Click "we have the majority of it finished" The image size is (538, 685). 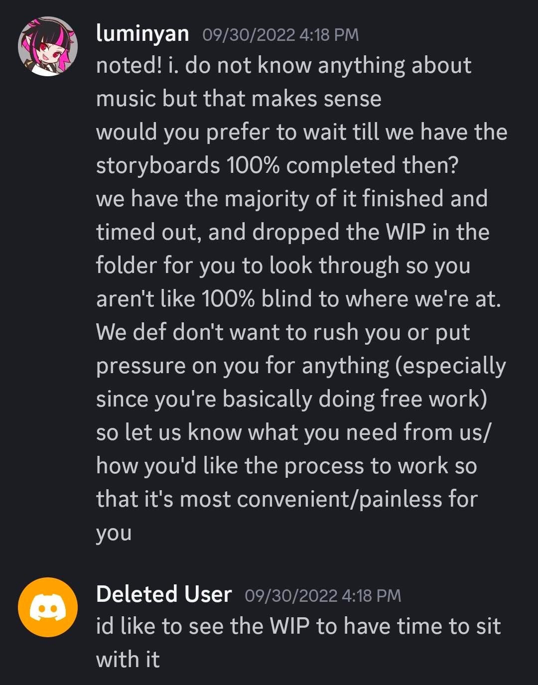click(x=291, y=199)
